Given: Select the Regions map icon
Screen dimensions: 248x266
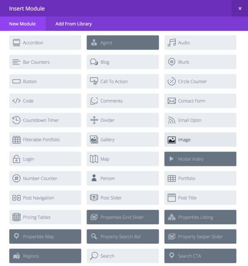Looking at the screenshot, I should [17, 256].
